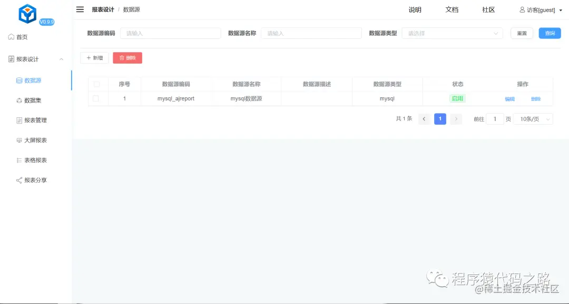Open 大屏报表 in the sidebar

36,140
